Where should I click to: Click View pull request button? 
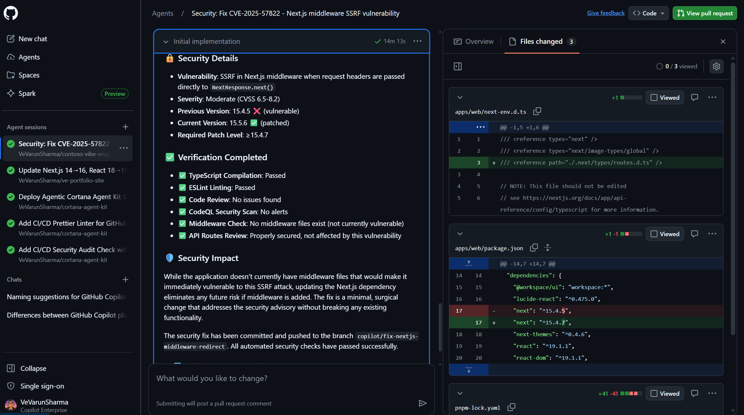tap(705, 13)
